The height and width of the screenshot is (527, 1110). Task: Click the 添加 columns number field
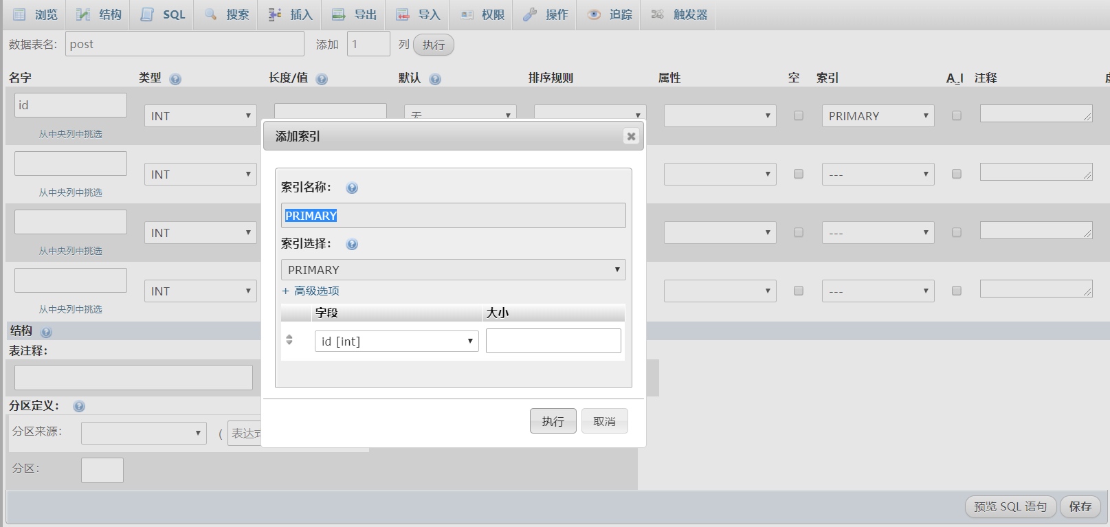(x=368, y=44)
